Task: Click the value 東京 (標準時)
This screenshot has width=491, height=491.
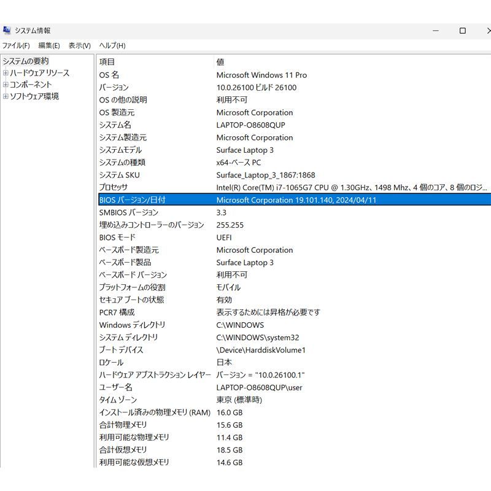Action: coord(239,400)
